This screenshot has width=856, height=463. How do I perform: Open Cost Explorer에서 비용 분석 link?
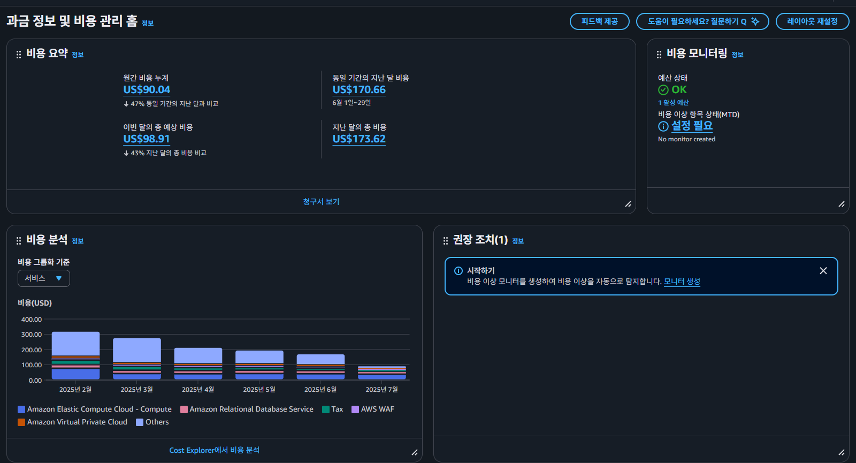(214, 450)
